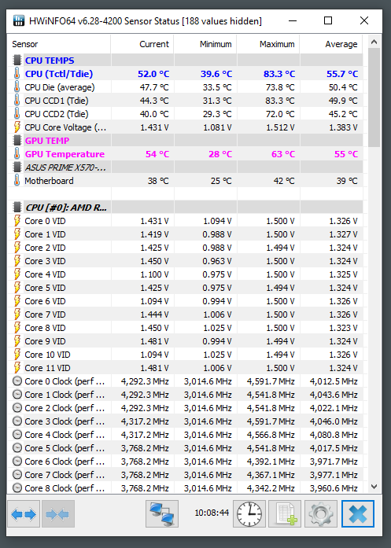Viewport: 391px width, 548px height.
Task: Open sensor settings gear button
Action: point(321,513)
